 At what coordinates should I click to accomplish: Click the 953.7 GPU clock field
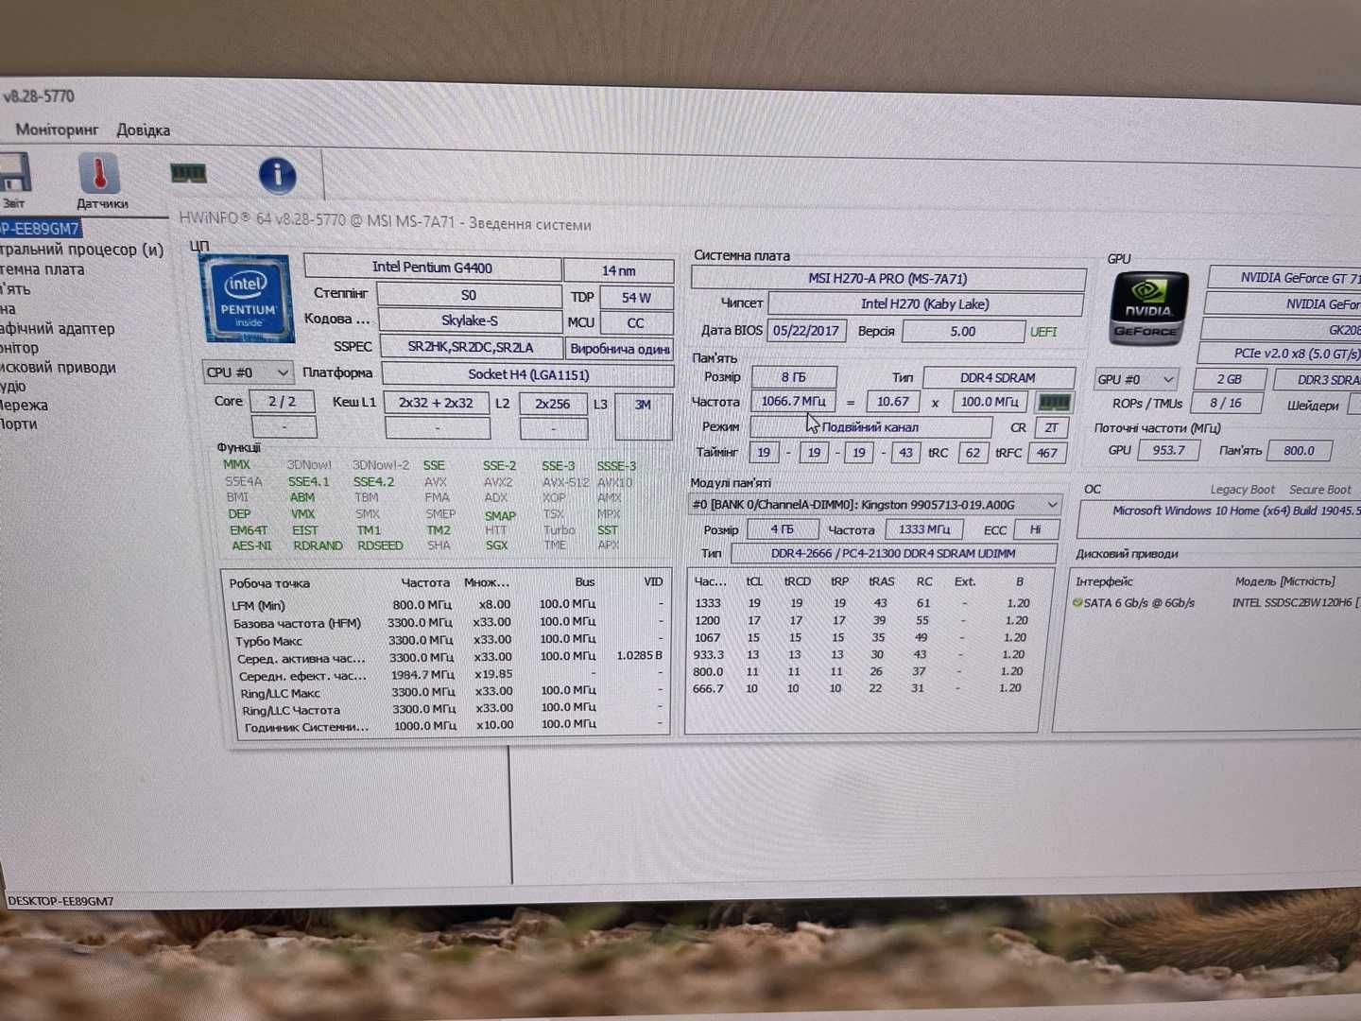pyautogui.click(x=1168, y=450)
